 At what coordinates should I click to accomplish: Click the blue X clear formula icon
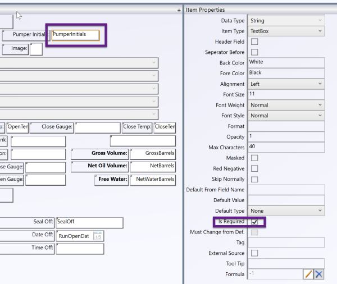pyautogui.click(x=318, y=274)
